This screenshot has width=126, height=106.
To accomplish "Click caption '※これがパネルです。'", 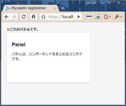I will coord(23,29).
